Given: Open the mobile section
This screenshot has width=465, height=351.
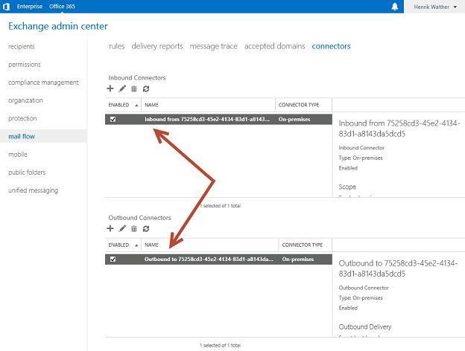Looking at the screenshot, I should pos(17,155).
